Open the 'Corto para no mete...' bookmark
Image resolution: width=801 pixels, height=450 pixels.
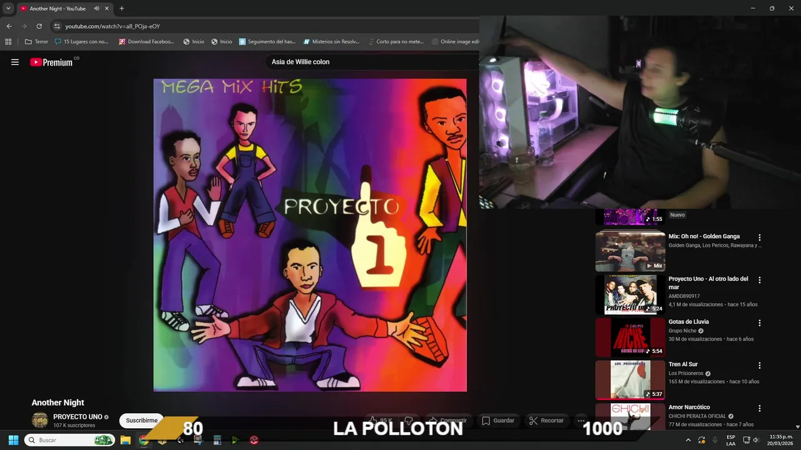point(395,42)
